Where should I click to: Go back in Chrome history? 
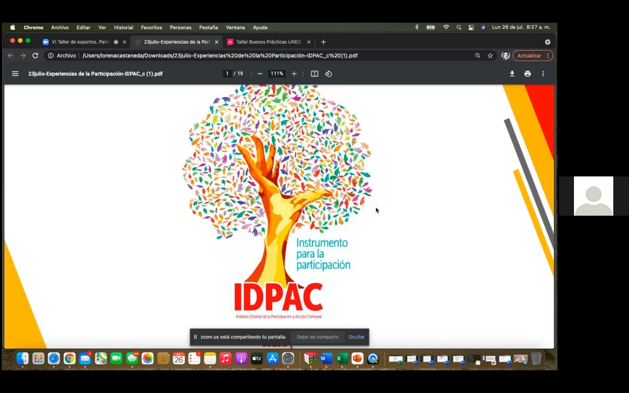pyautogui.click(x=10, y=55)
